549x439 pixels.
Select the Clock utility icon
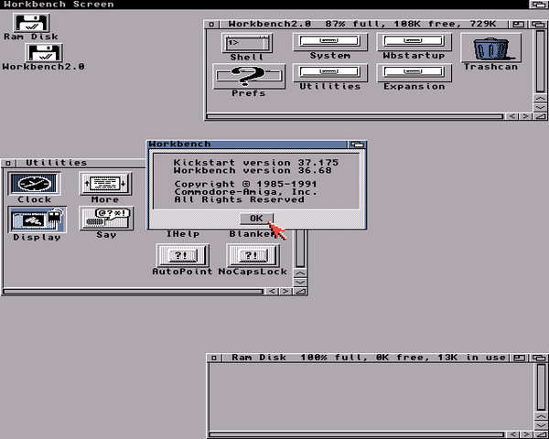coord(35,183)
